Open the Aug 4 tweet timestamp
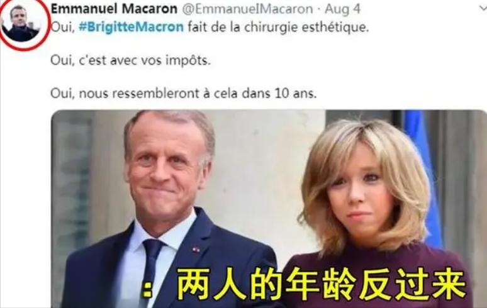Image resolution: width=487 pixels, height=308 pixels. (x=342, y=9)
